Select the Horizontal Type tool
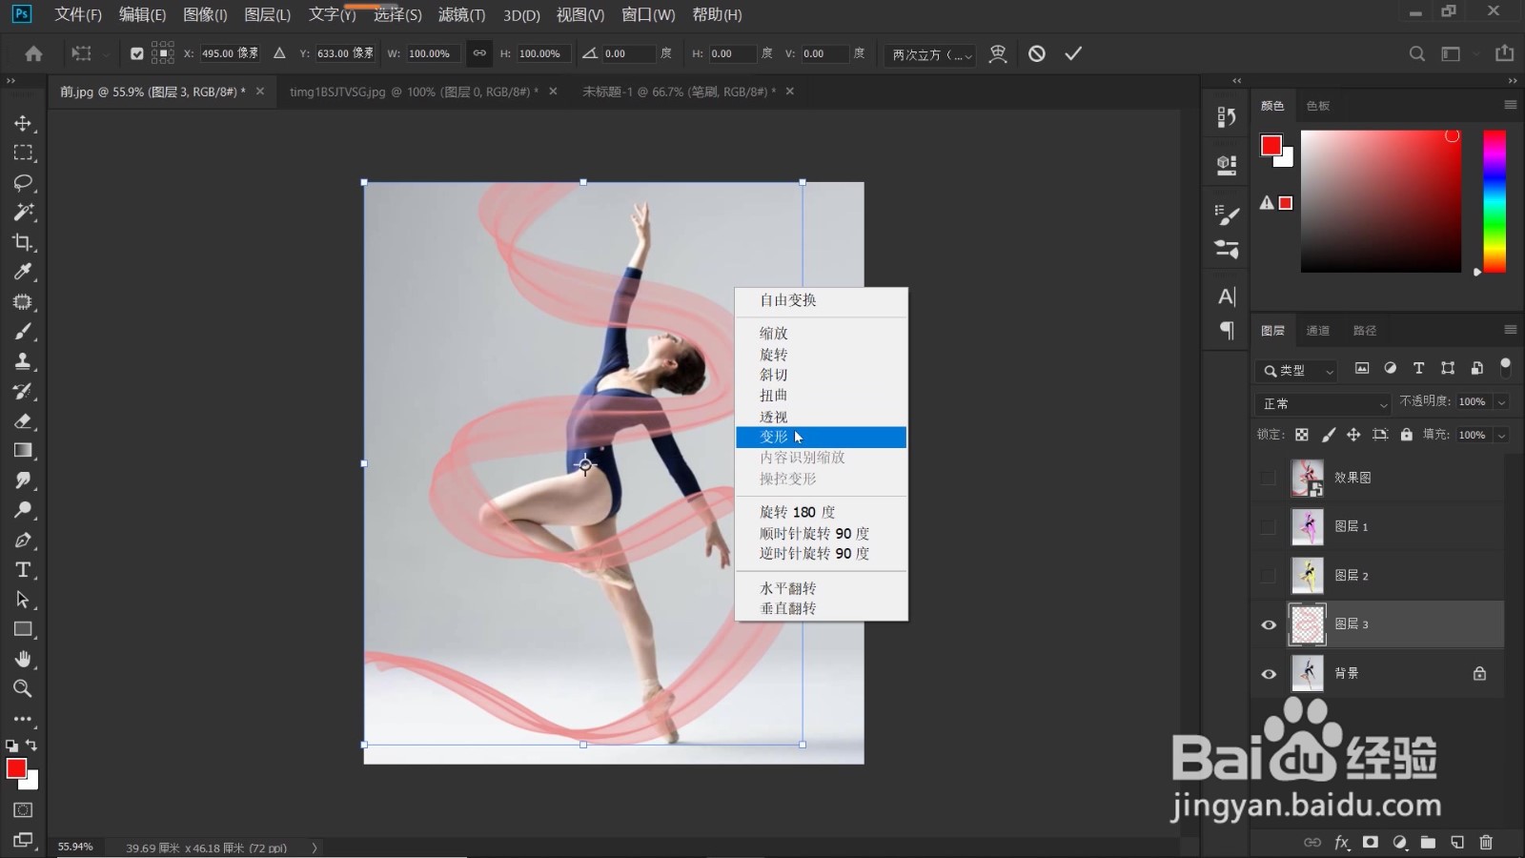1525x858 pixels. (x=23, y=570)
